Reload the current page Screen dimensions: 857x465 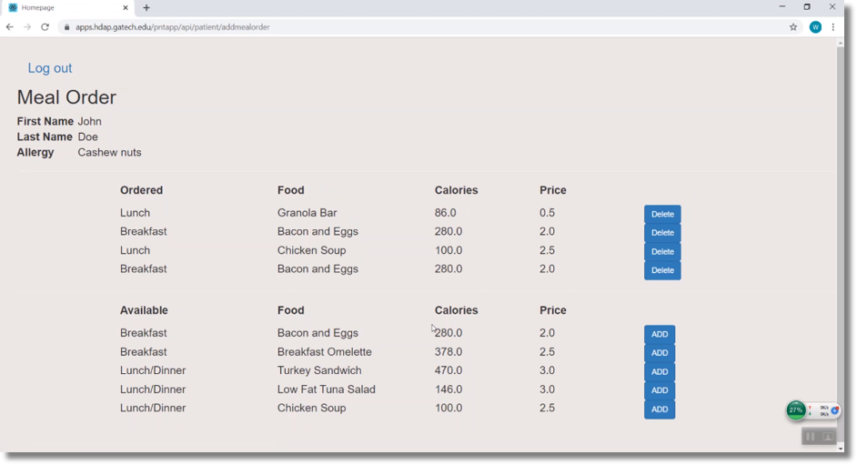45,27
